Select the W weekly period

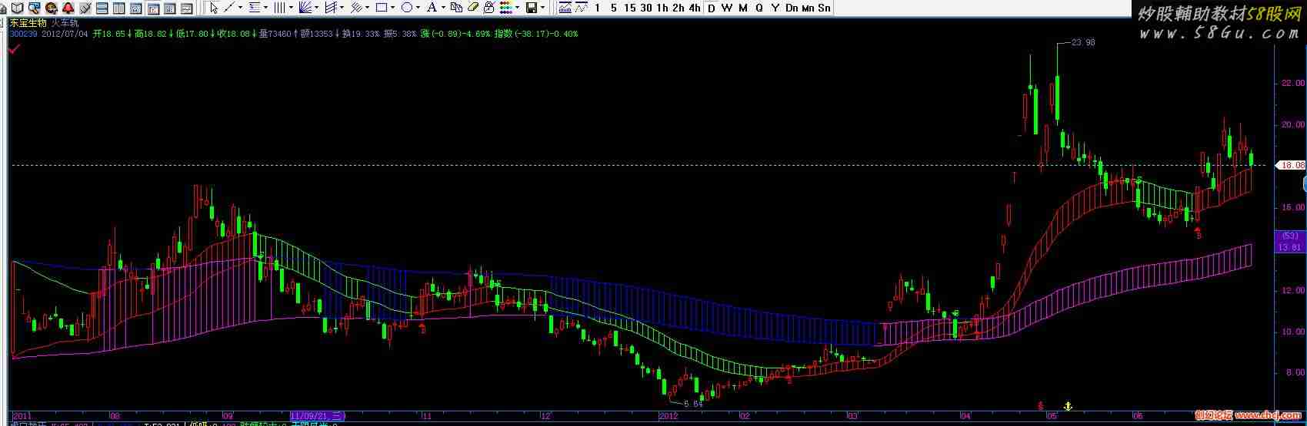(x=727, y=8)
